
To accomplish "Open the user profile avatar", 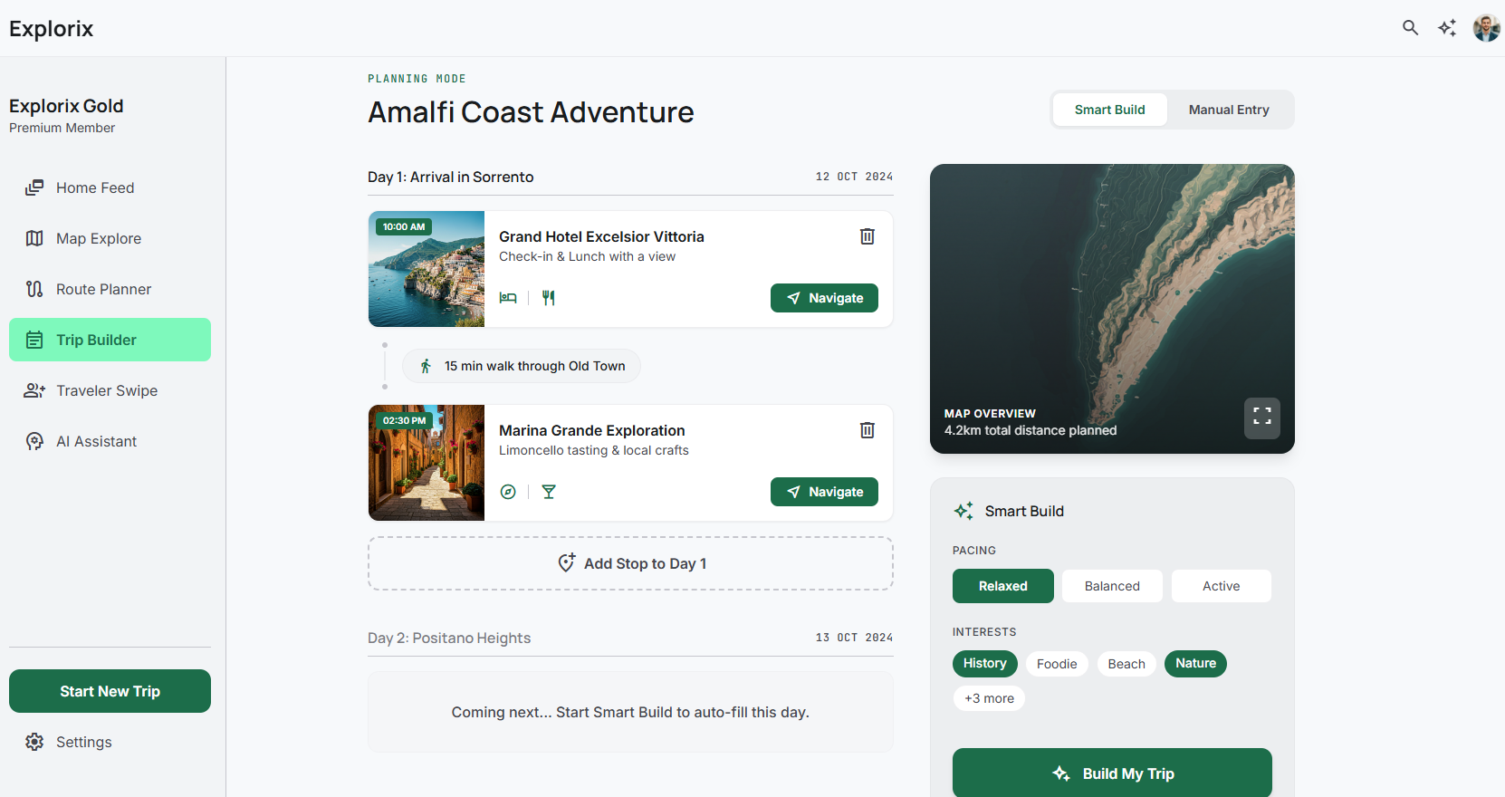I will [x=1486, y=28].
